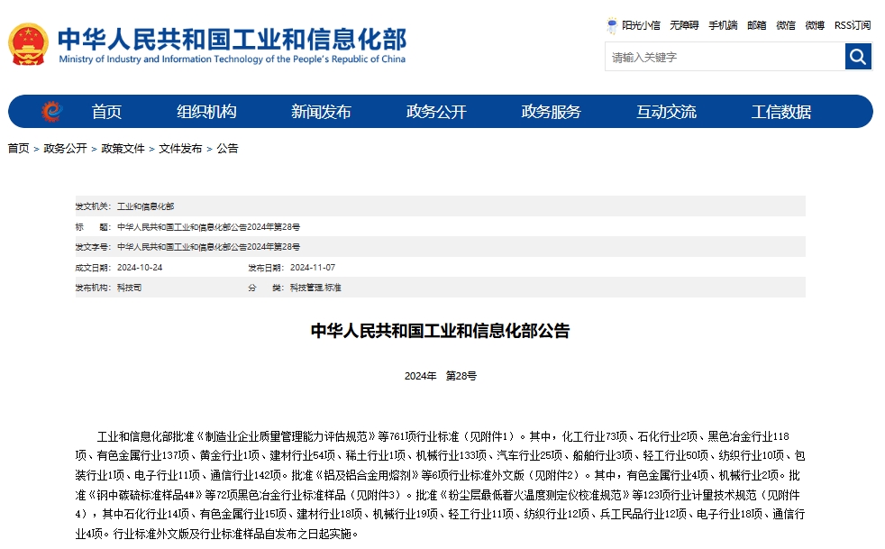885x549 pixels.
Task: Navigate to 互动交流 section
Action: [x=666, y=112]
